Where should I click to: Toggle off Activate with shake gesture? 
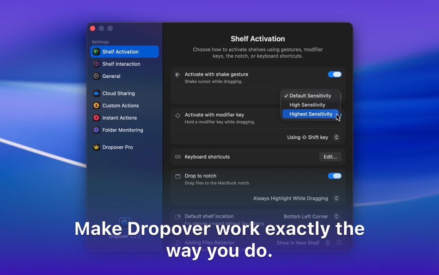click(x=335, y=74)
